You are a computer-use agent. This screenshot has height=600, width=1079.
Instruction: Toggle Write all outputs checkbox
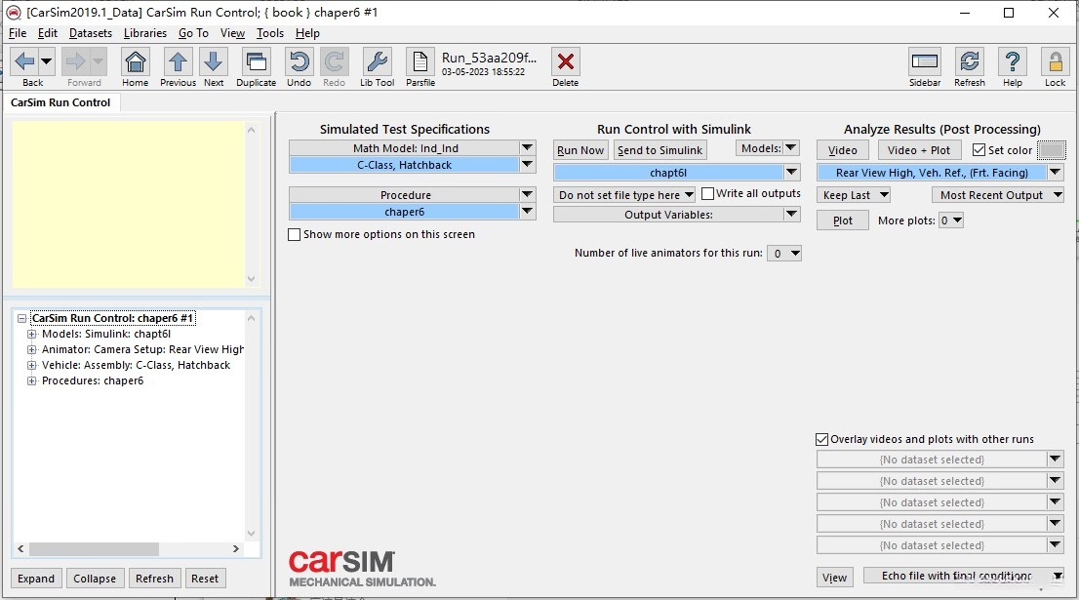pos(707,193)
